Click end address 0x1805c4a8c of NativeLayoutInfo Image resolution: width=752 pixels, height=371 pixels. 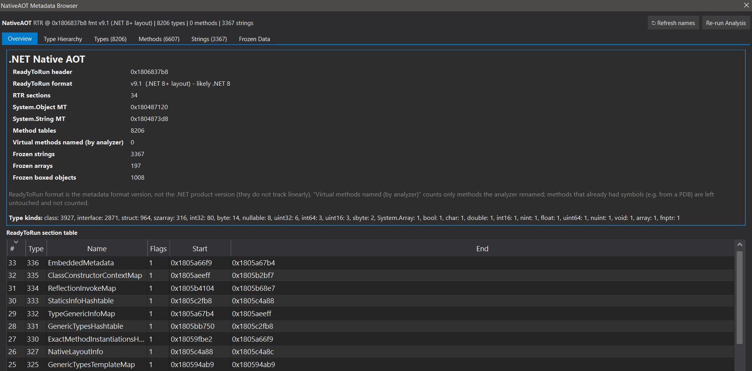point(253,352)
